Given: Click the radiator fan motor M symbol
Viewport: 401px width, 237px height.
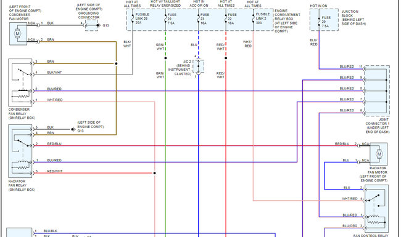Looking at the screenshot, I should pyautogui.click(x=379, y=154).
